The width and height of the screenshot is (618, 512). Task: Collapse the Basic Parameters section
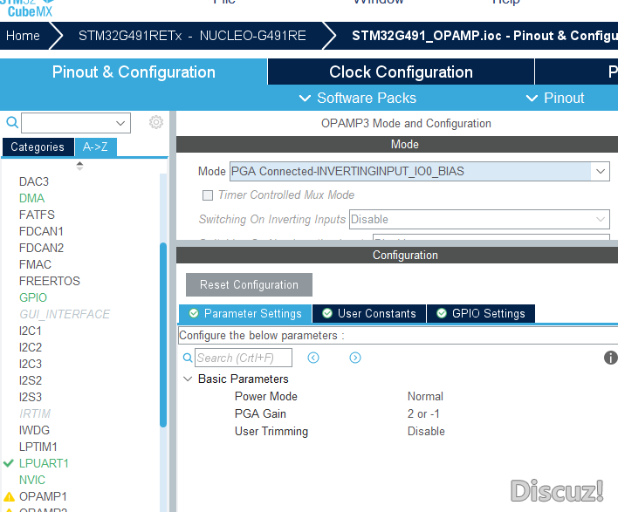[188, 379]
